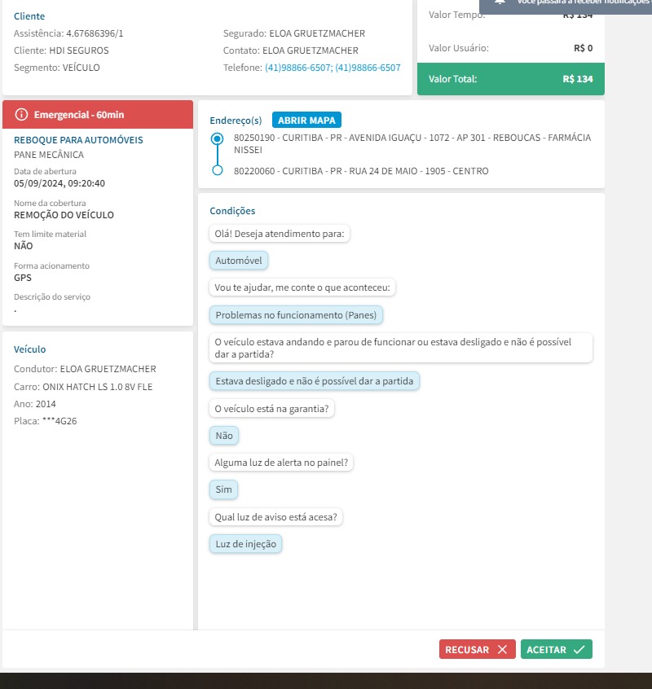Click the 'Tem limite material' NÃO value

point(24,246)
